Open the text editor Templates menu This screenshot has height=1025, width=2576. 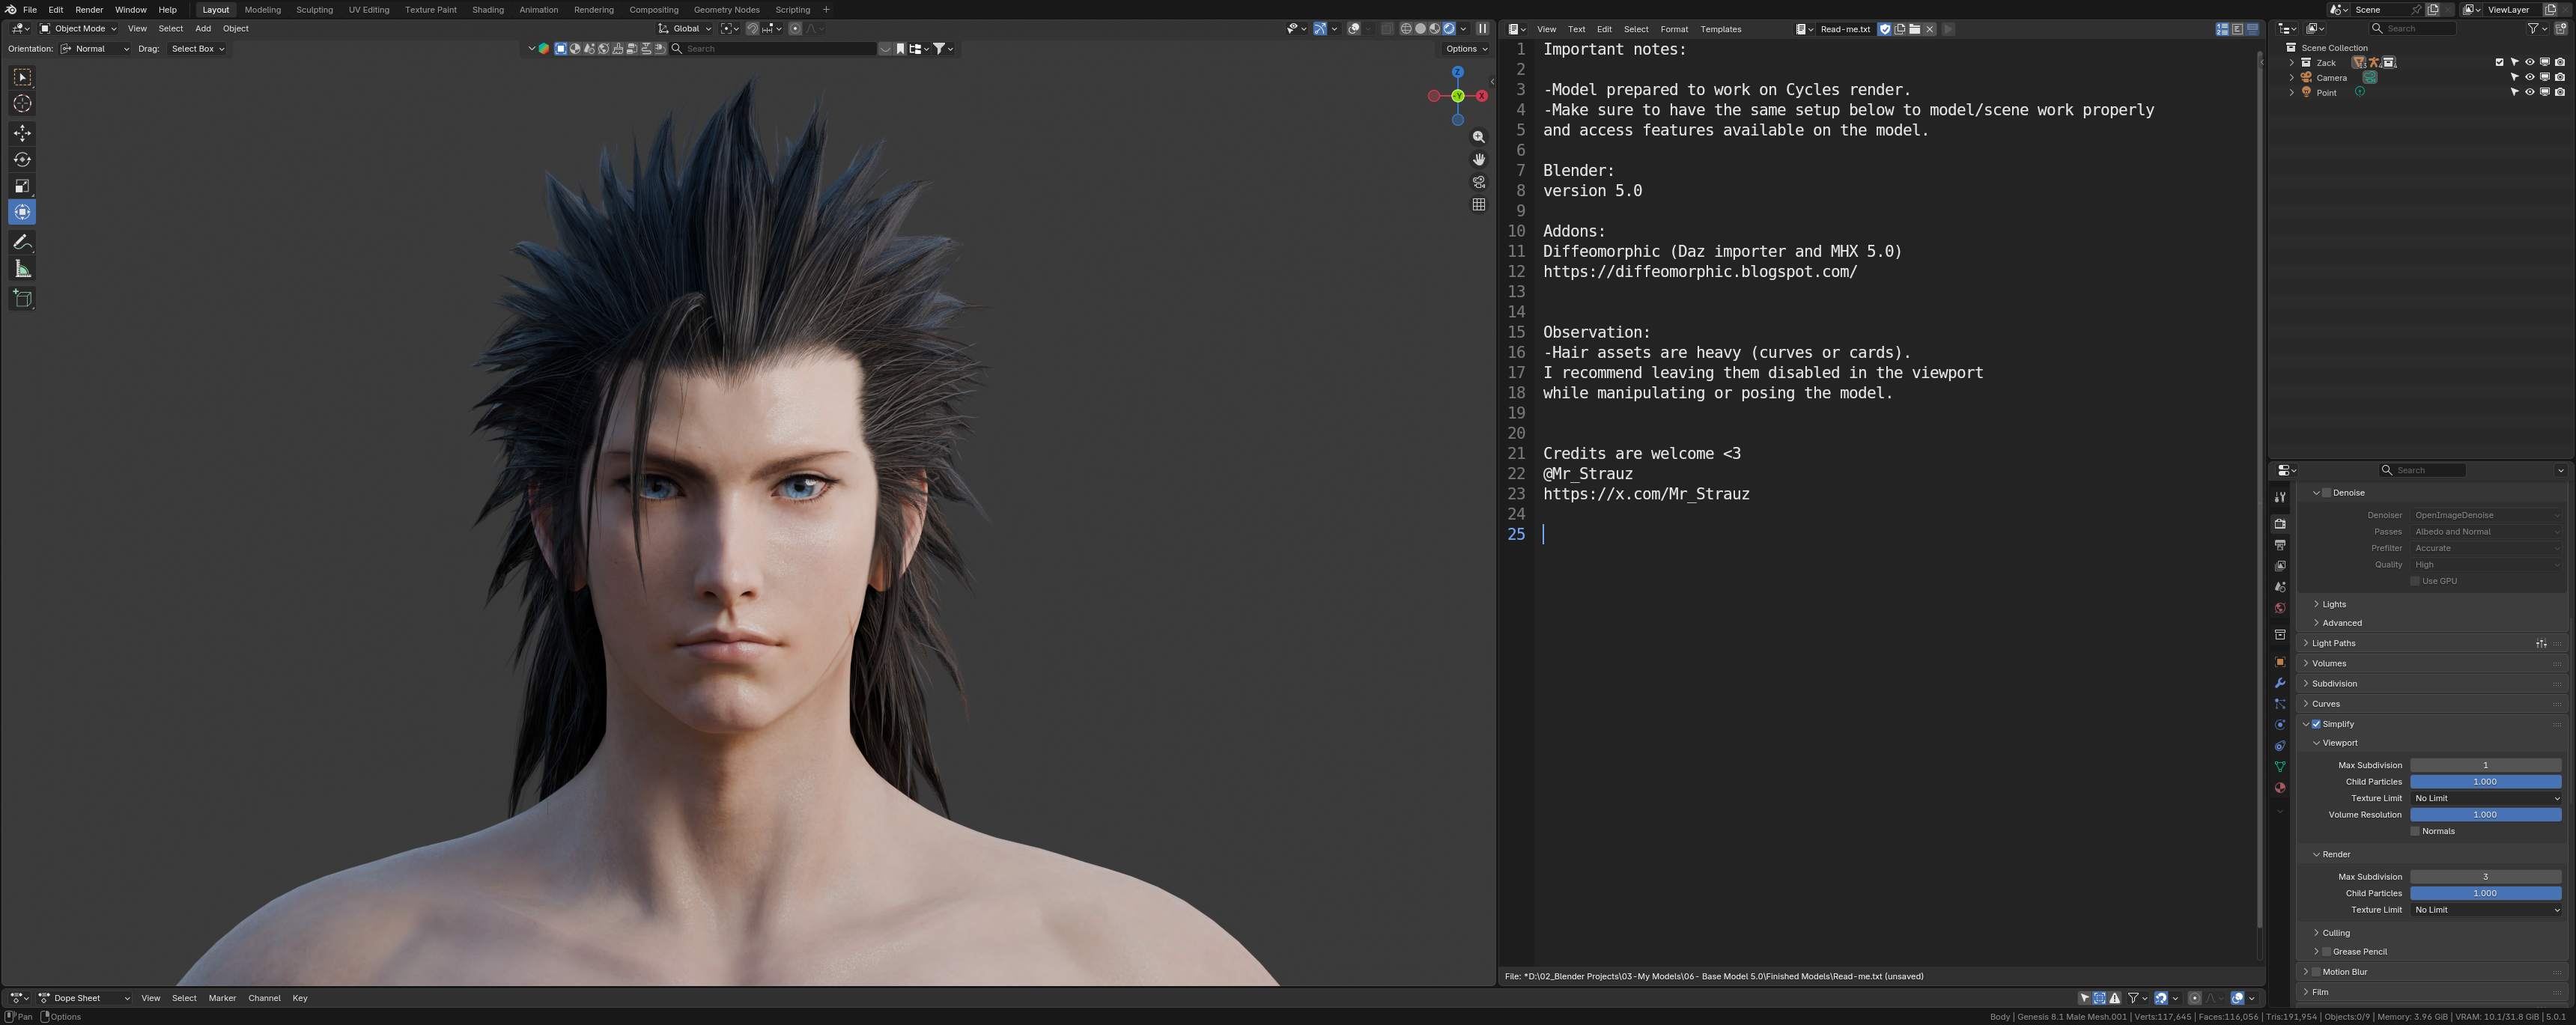click(x=1721, y=30)
